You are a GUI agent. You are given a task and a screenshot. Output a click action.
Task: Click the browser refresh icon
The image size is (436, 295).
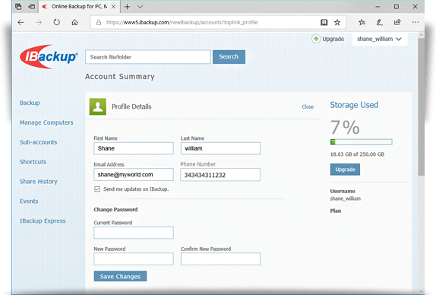pyautogui.click(x=57, y=22)
